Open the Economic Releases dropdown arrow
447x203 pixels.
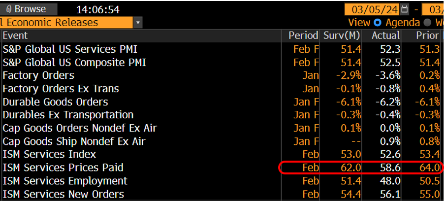tap(138, 23)
